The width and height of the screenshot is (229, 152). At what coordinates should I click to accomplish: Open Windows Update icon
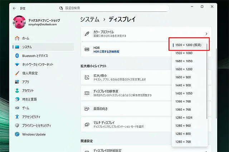tap(17, 134)
